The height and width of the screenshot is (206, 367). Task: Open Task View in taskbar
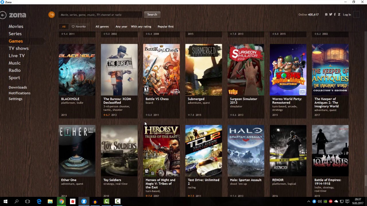click(x=28, y=201)
